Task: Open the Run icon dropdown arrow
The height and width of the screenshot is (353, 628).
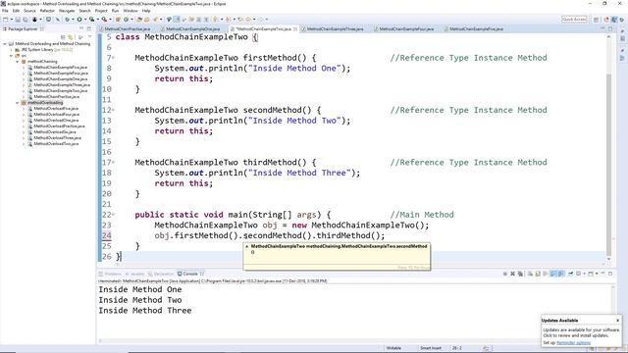Action: [85, 20]
